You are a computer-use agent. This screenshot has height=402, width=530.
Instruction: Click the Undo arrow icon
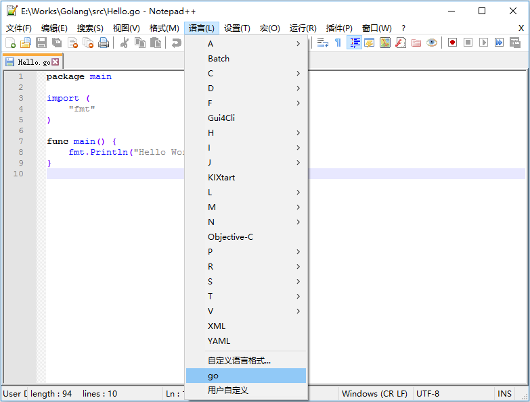point(176,43)
